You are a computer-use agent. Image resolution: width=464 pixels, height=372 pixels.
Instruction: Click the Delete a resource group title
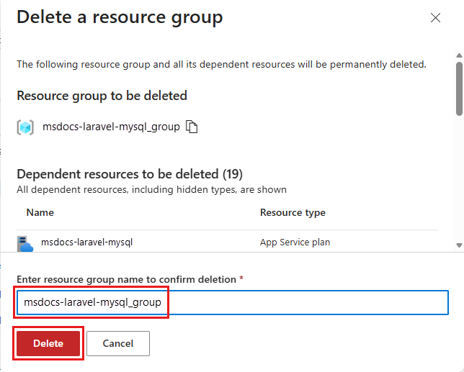click(120, 17)
